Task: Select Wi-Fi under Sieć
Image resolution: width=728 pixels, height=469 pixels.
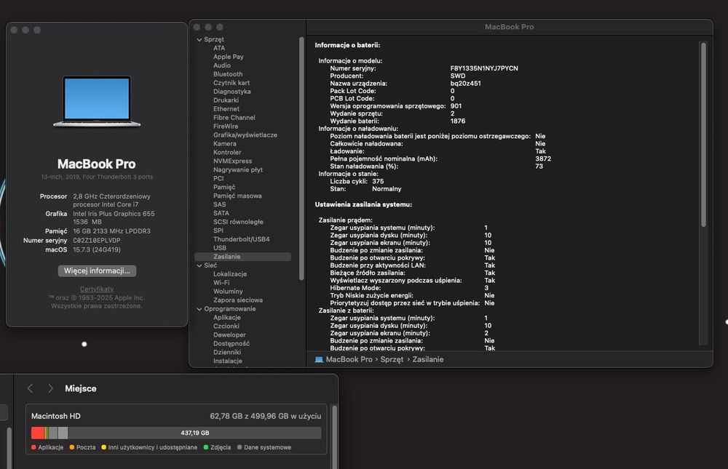Action: coord(221,283)
